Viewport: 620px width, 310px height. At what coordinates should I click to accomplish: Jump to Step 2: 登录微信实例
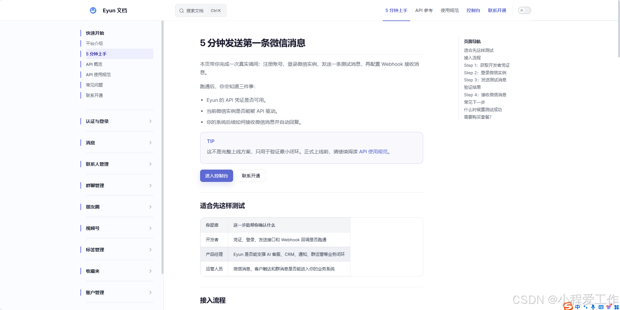point(485,73)
